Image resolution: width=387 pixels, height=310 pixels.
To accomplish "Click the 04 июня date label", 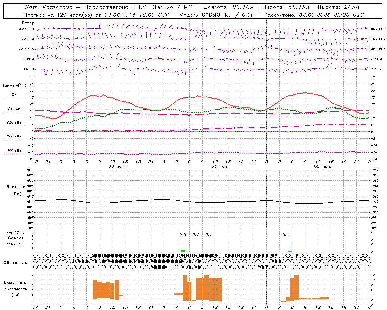I will coord(220,167).
